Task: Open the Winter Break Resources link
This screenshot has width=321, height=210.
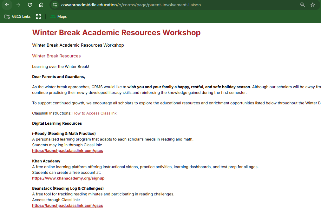Action: (56, 56)
